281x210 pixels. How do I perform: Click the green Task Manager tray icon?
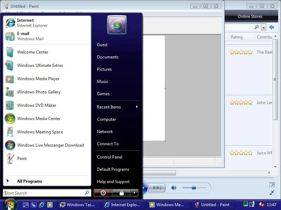245,204
